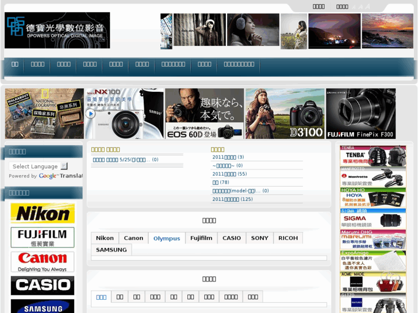Click the play button on Samsung NX100 banner
The image size is (418, 313).
(91, 114)
